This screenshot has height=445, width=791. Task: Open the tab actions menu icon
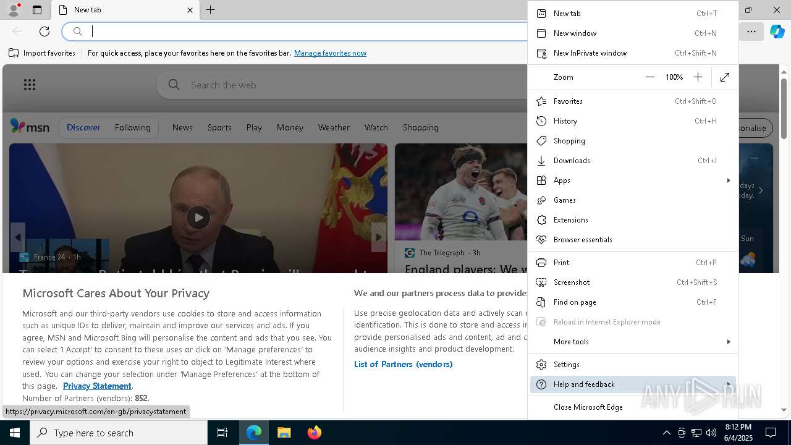point(37,10)
